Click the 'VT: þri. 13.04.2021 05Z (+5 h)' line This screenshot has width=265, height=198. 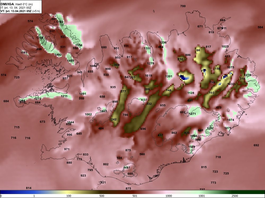point(20,11)
